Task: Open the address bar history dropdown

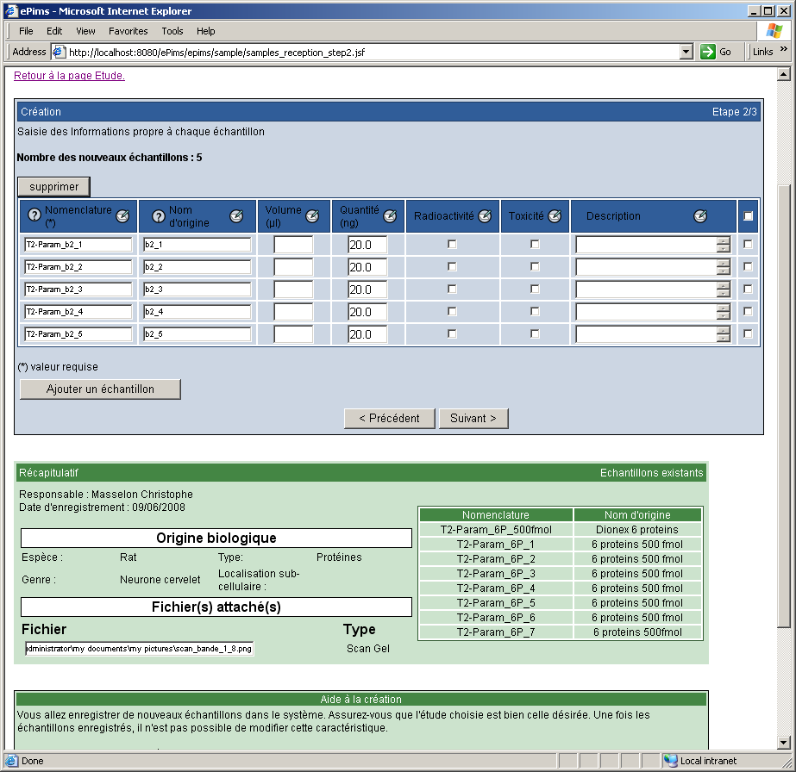Action: pos(686,52)
